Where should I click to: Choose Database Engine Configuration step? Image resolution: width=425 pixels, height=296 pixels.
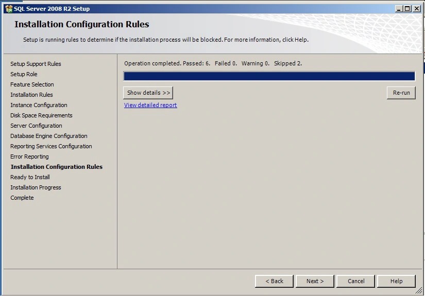(x=49, y=136)
